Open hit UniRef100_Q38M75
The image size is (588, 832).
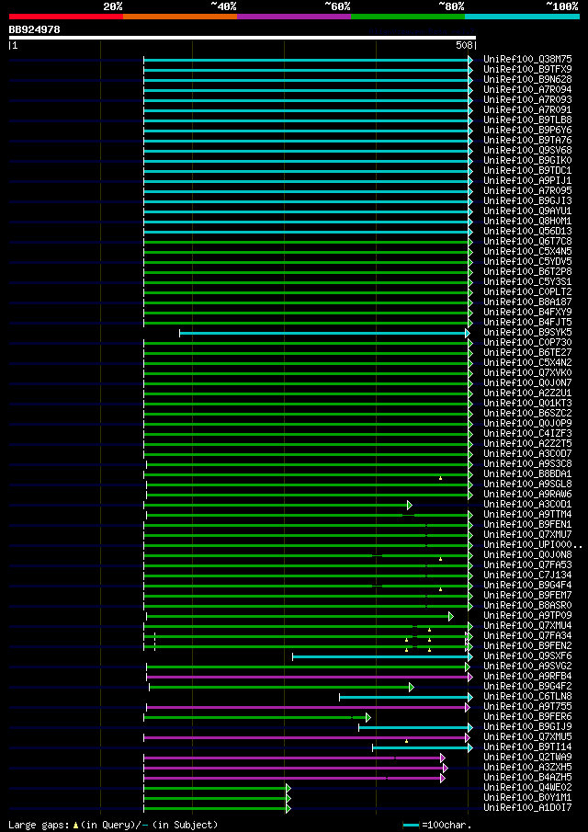(527, 60)
